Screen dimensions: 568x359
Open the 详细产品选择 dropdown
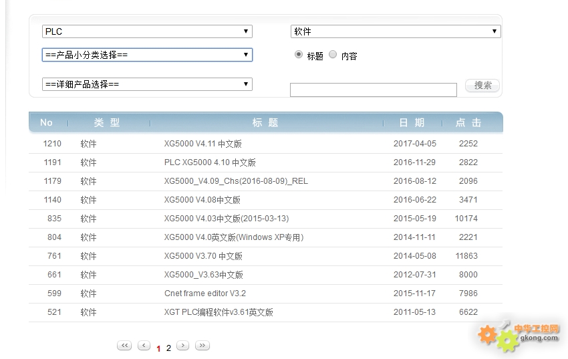[147, 84]
